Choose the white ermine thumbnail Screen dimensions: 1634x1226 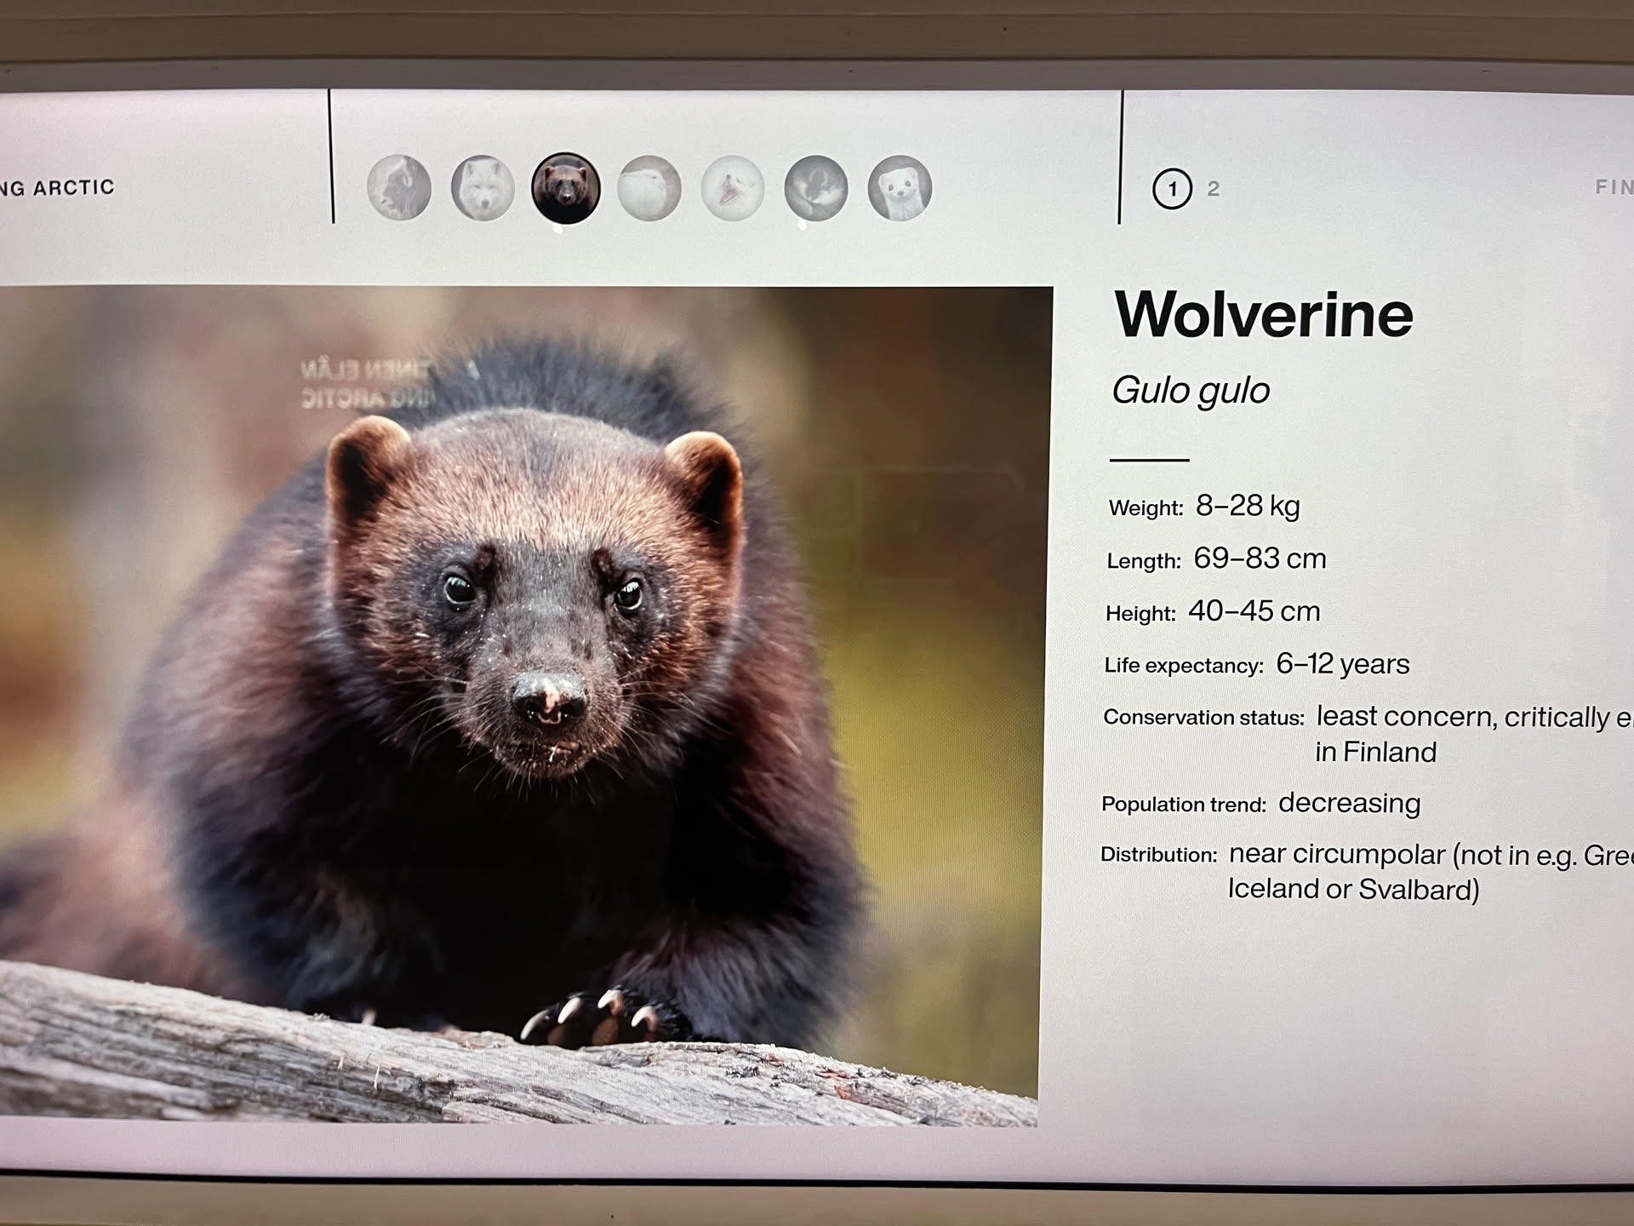[x=900, y=188]
